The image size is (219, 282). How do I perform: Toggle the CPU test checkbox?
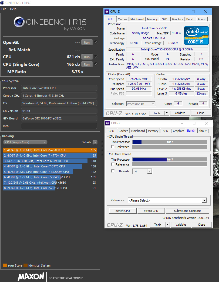tap(96, 57)
